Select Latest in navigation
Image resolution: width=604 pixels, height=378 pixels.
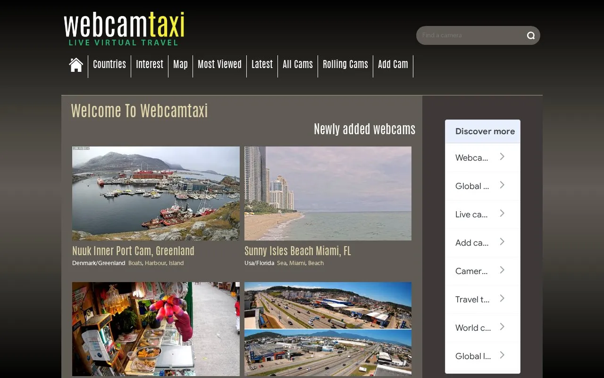pos(262,64)
